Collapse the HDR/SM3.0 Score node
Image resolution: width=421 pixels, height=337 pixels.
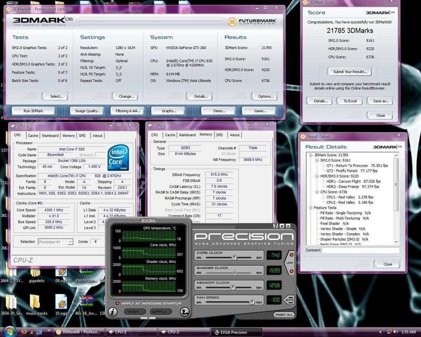(x=317, y=176)
